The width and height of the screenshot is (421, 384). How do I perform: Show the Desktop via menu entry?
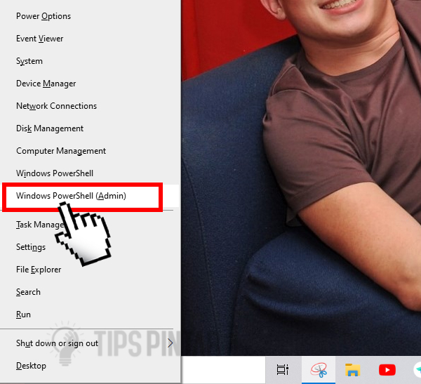pos(90,366)
